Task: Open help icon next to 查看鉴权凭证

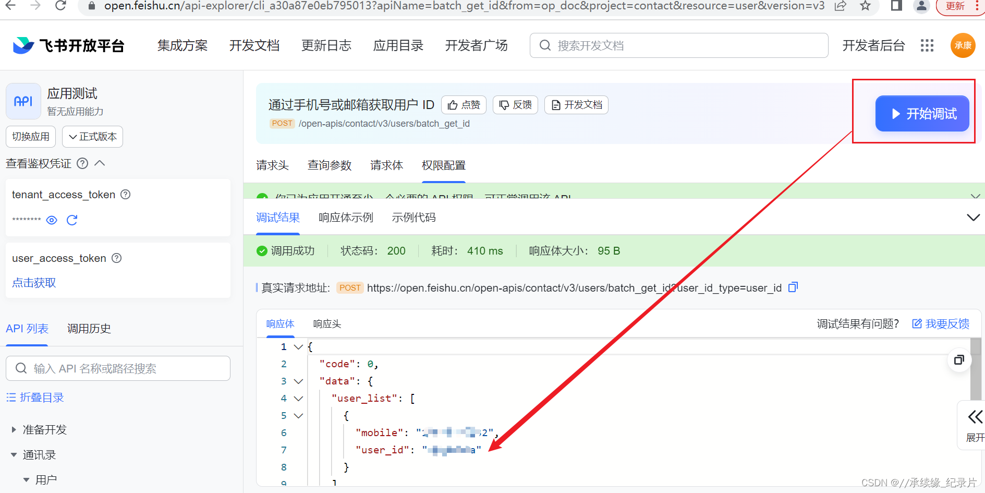Action: 82,163
